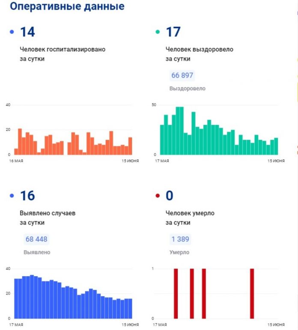
Task: Click the last orange bar of hospitalization chart
Action: [131, 146]
